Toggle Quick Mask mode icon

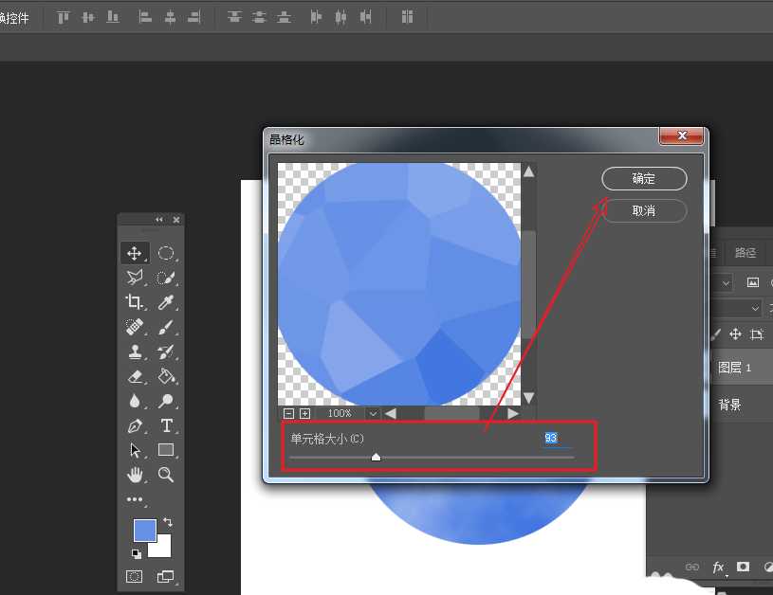coord(135,576)
